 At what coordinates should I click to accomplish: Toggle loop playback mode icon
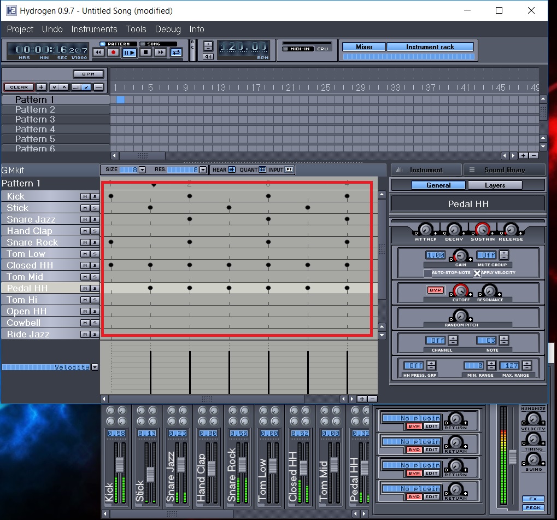177,52
